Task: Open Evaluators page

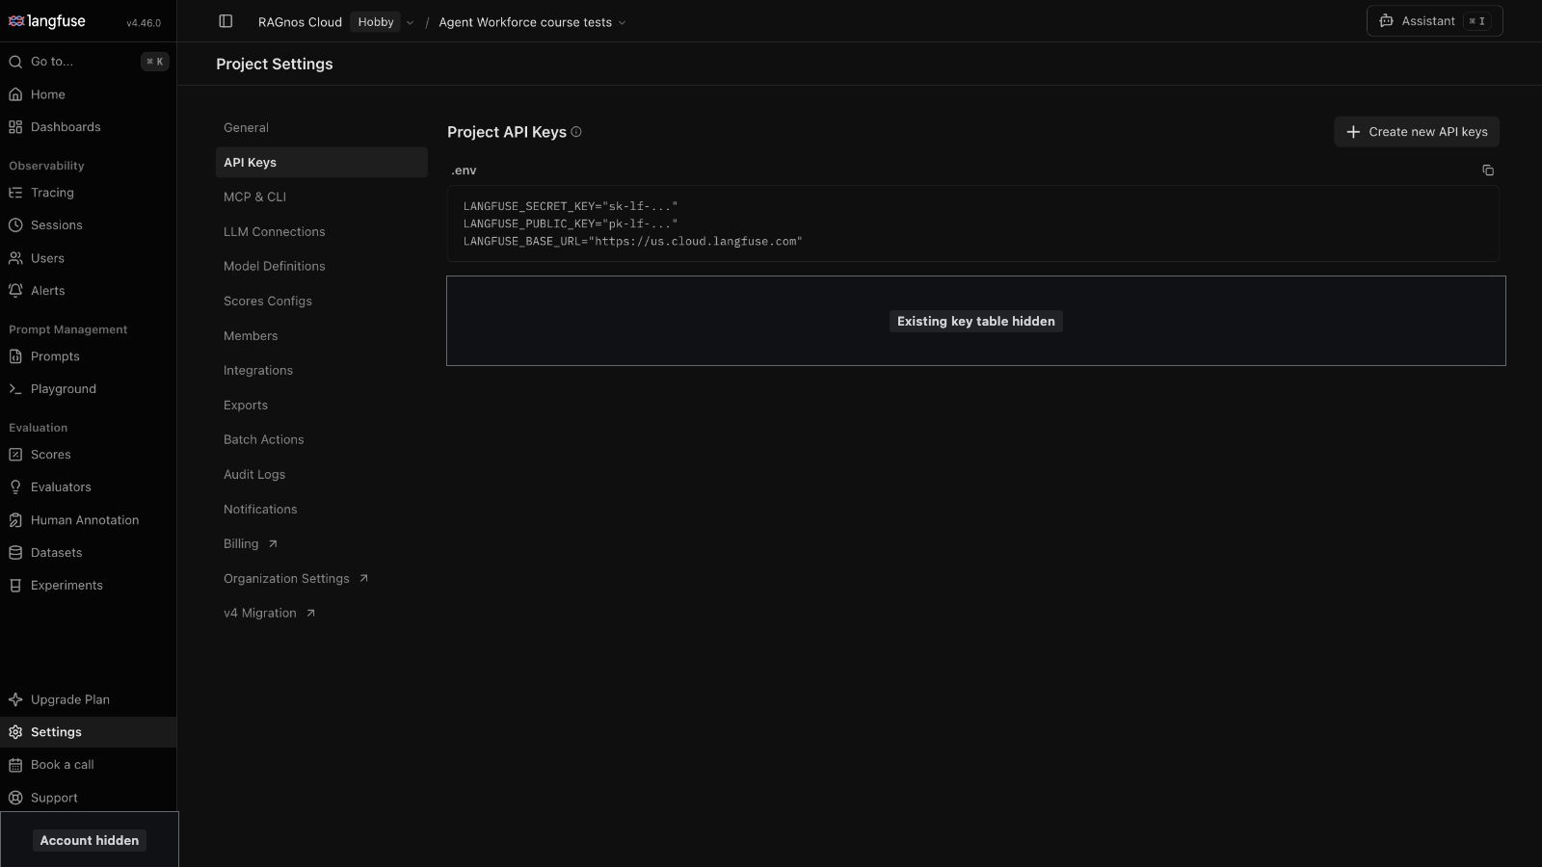Action: 89,487
